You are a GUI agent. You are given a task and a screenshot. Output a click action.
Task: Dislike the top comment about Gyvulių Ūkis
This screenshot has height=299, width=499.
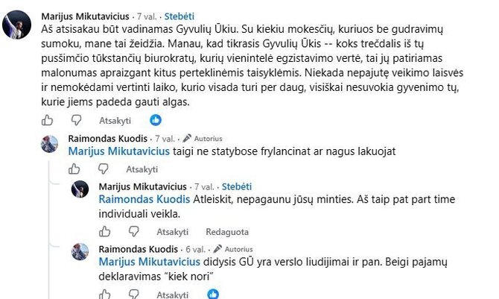pos(77,121)
